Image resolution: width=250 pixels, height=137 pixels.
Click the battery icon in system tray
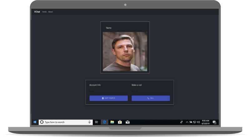coord(191,122)
